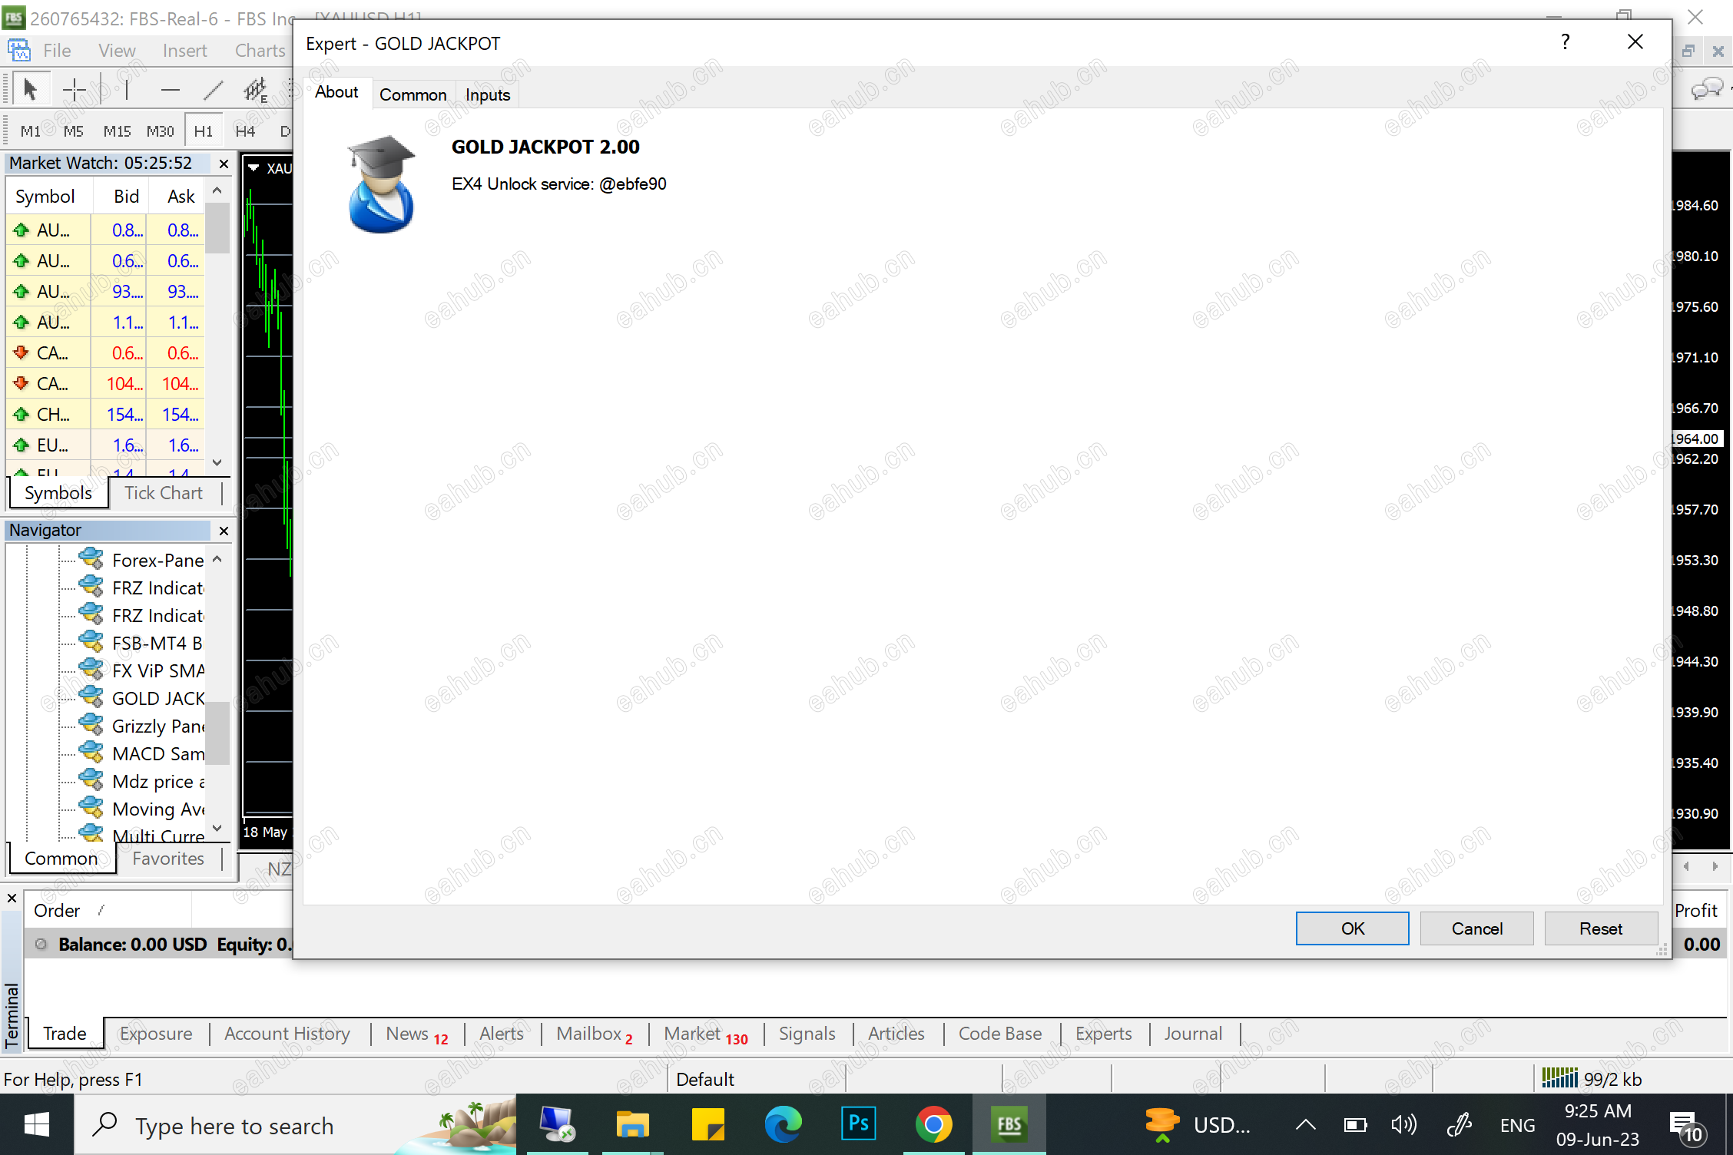Open Sticky Notes from the taskbar
The width and height of the screenshot is (1733, 1155).
[707, 1125]
